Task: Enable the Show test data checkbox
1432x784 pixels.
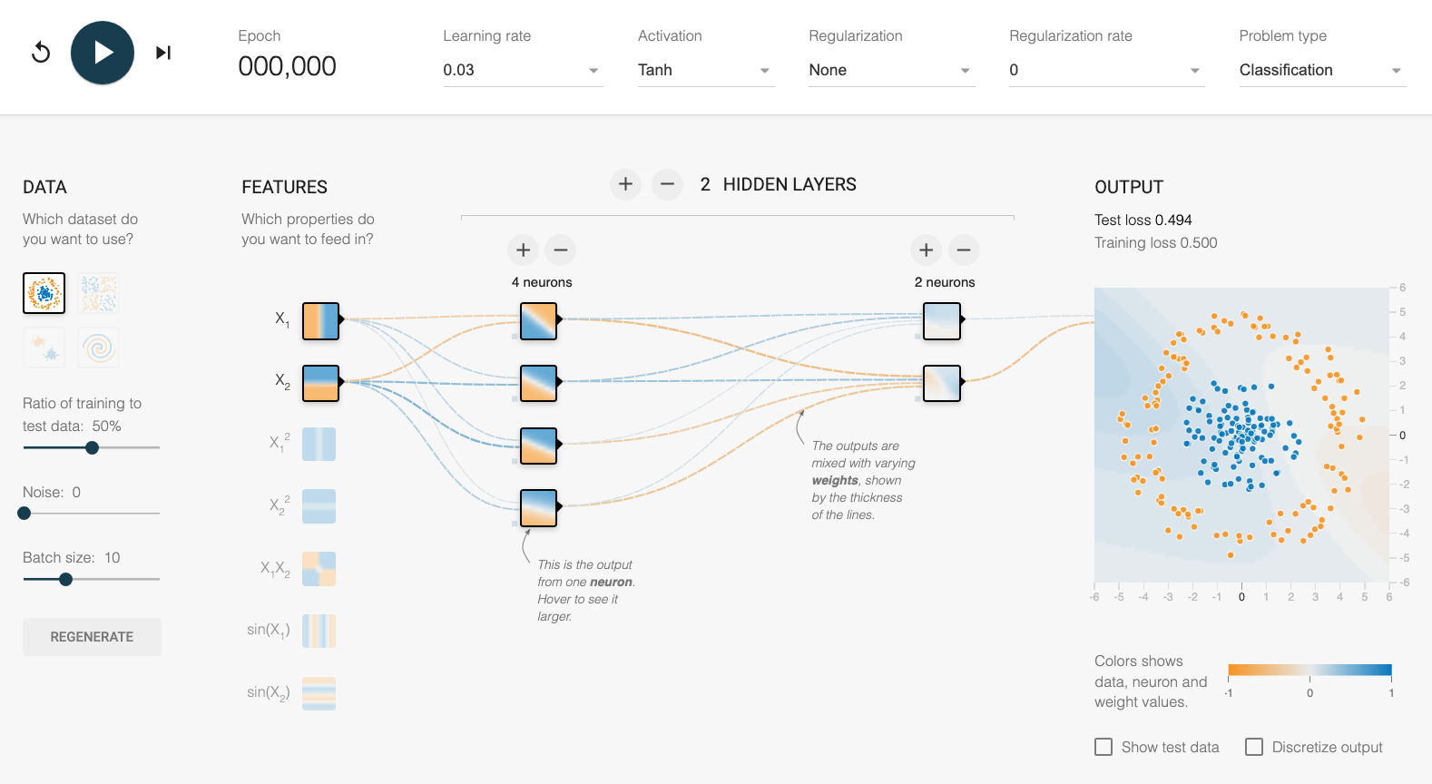Action: pyautogui.click(x=1103, y=747)
